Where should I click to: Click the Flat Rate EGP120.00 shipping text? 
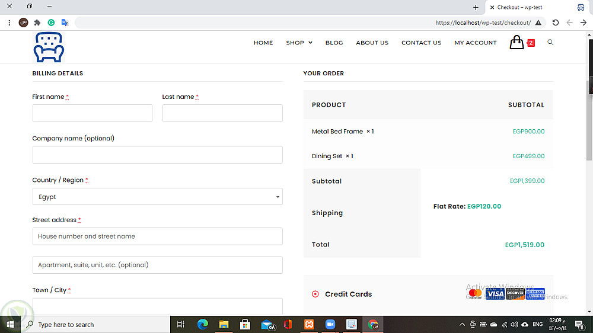(x=467, y=206)
